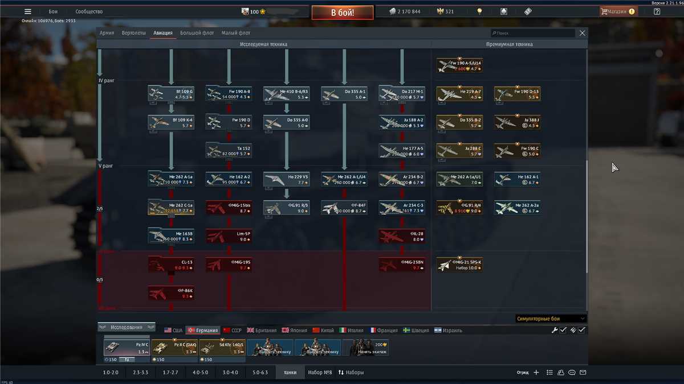Image resolution: width=684 pixels, height=384 pixels.
Task: Click the research tree vertical scrollbar
Action: [587, 216]
